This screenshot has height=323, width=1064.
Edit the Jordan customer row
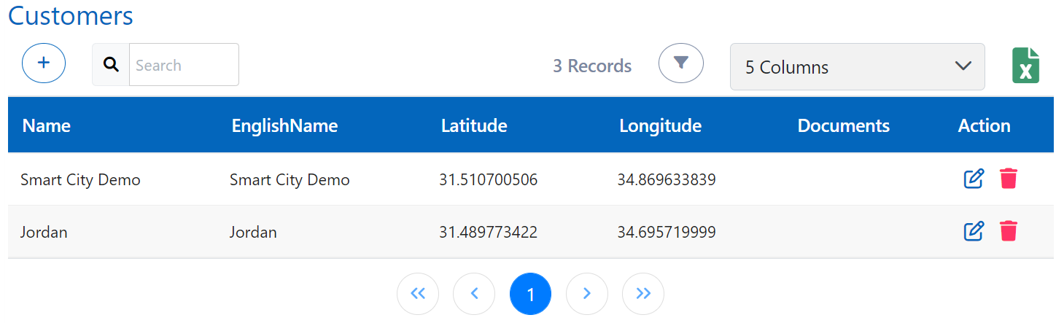coord(974,232)
